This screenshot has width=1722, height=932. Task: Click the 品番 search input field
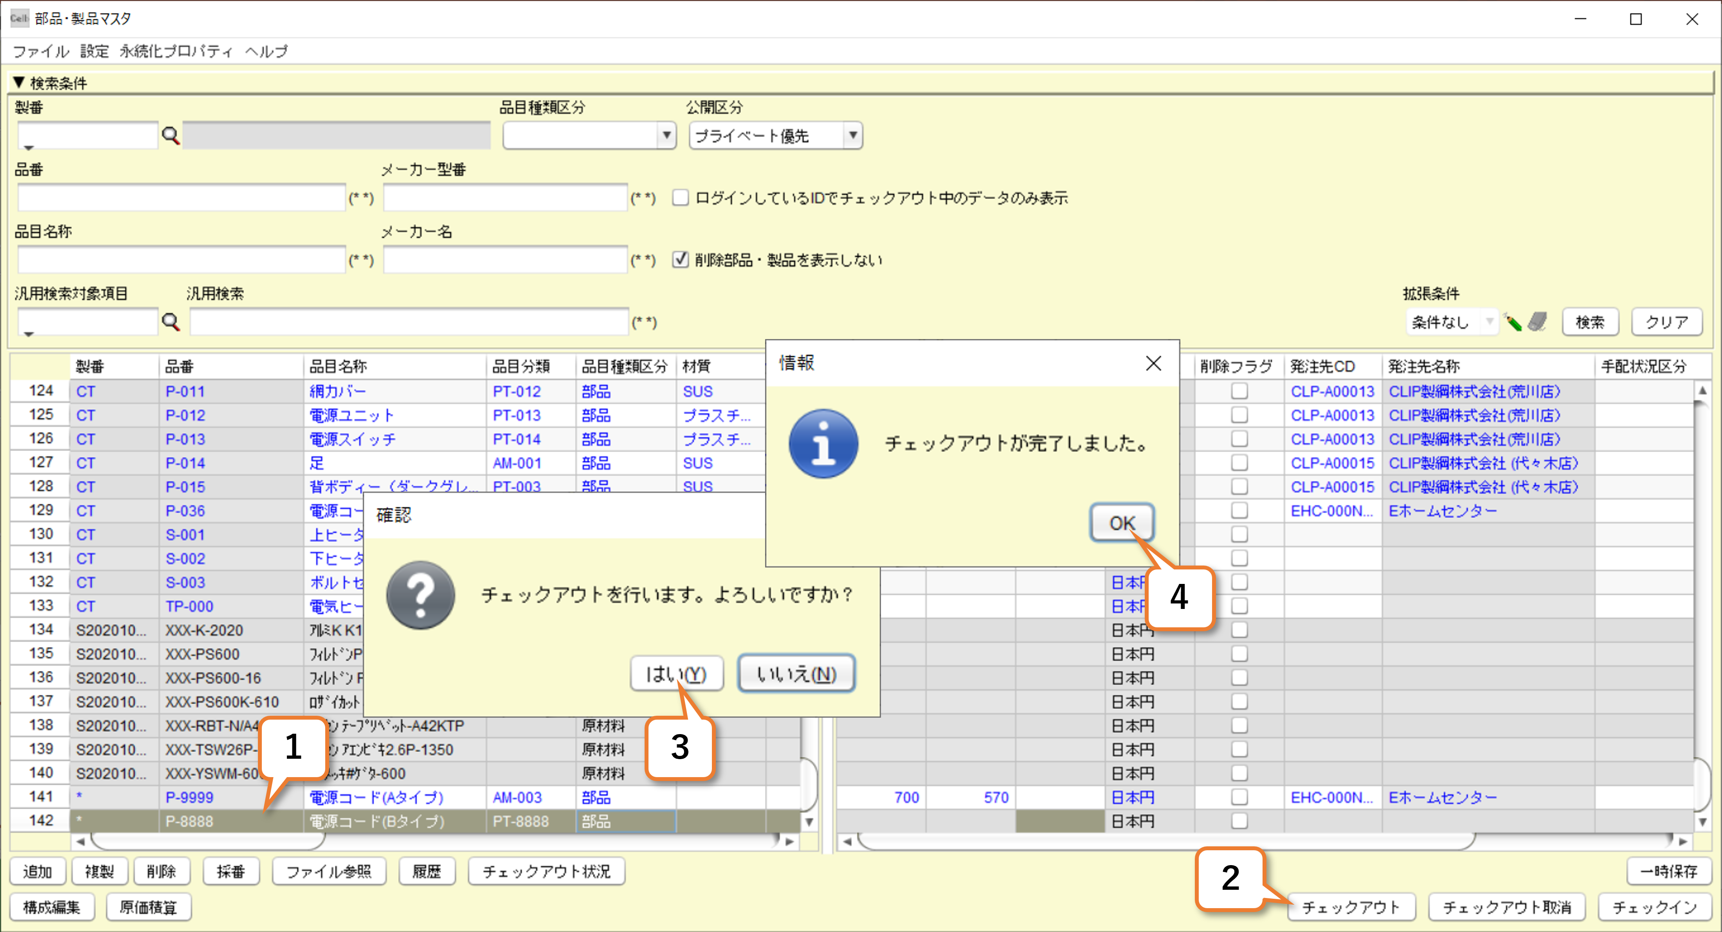(x=181, y=198)
